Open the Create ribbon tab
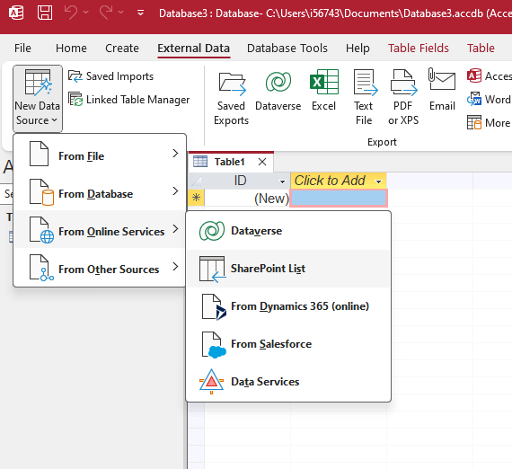 coord(122,48)
